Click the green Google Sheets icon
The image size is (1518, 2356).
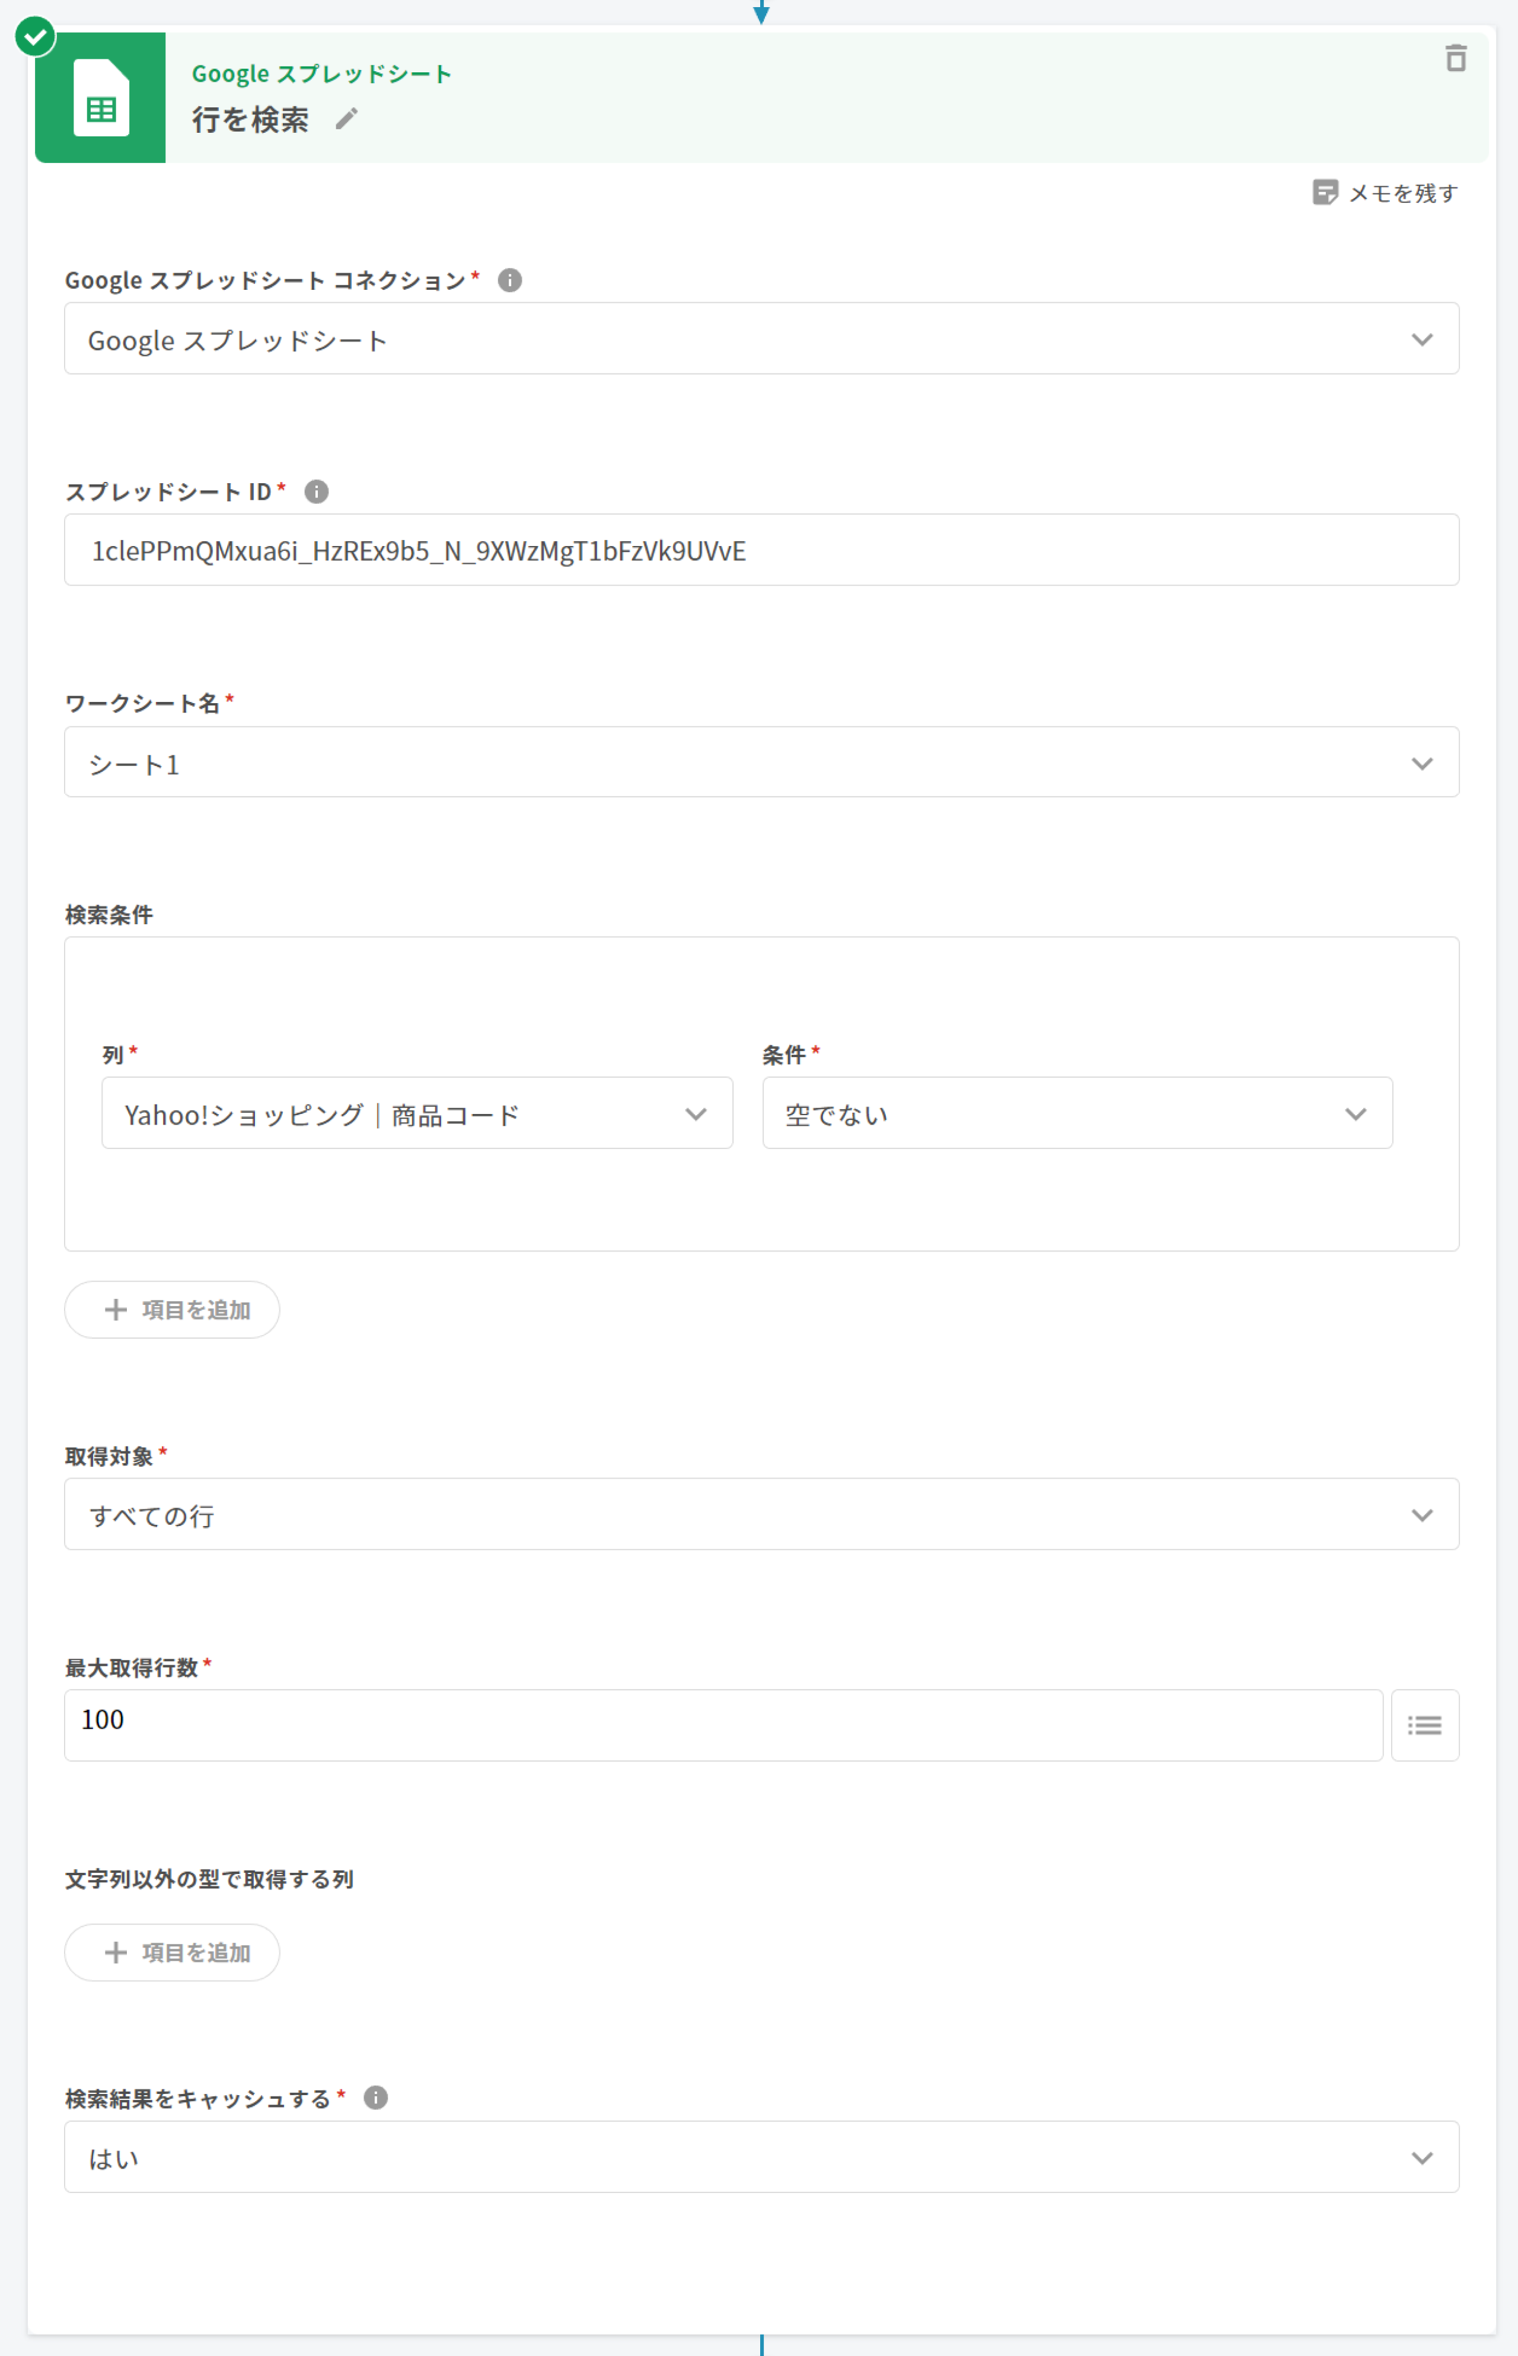[x=101, y=98]
